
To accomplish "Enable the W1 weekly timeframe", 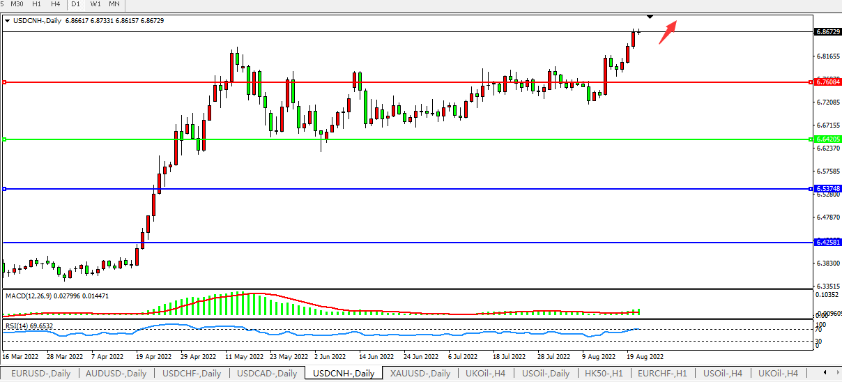I will (x=95, y=4).
